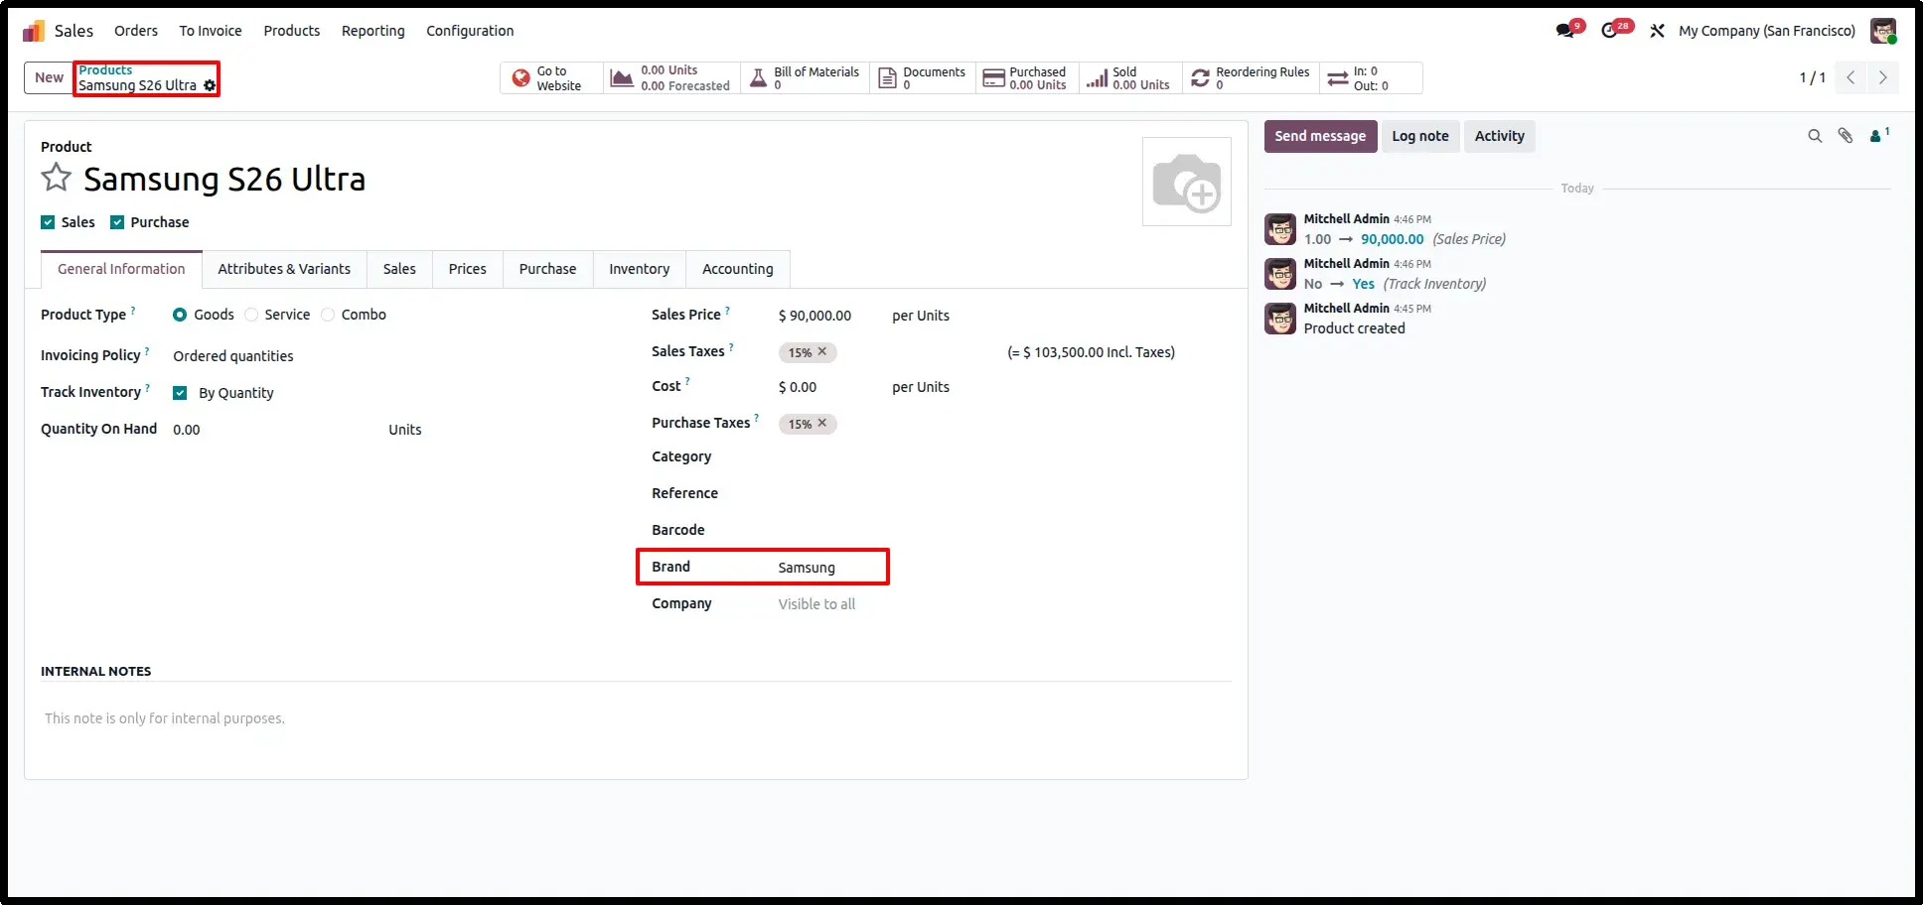Follow Products breadcrumb link
1925x905 pixels.
(105, 70)
